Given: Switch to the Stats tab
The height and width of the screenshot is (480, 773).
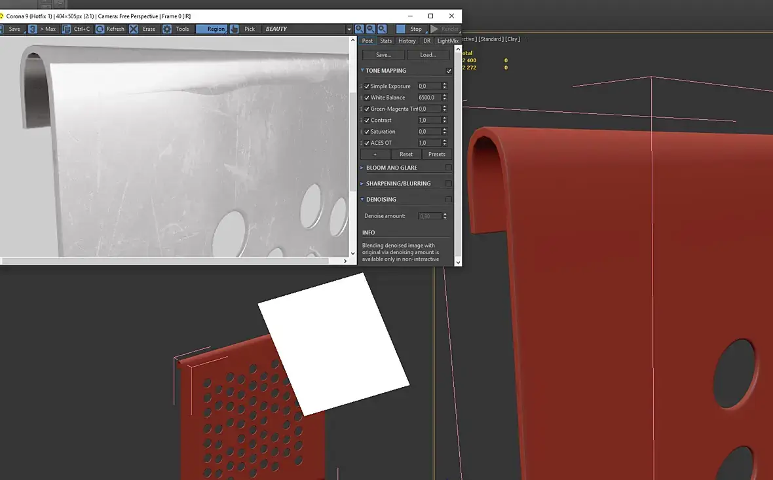Looking at the screenshot, I should [386, 41].
